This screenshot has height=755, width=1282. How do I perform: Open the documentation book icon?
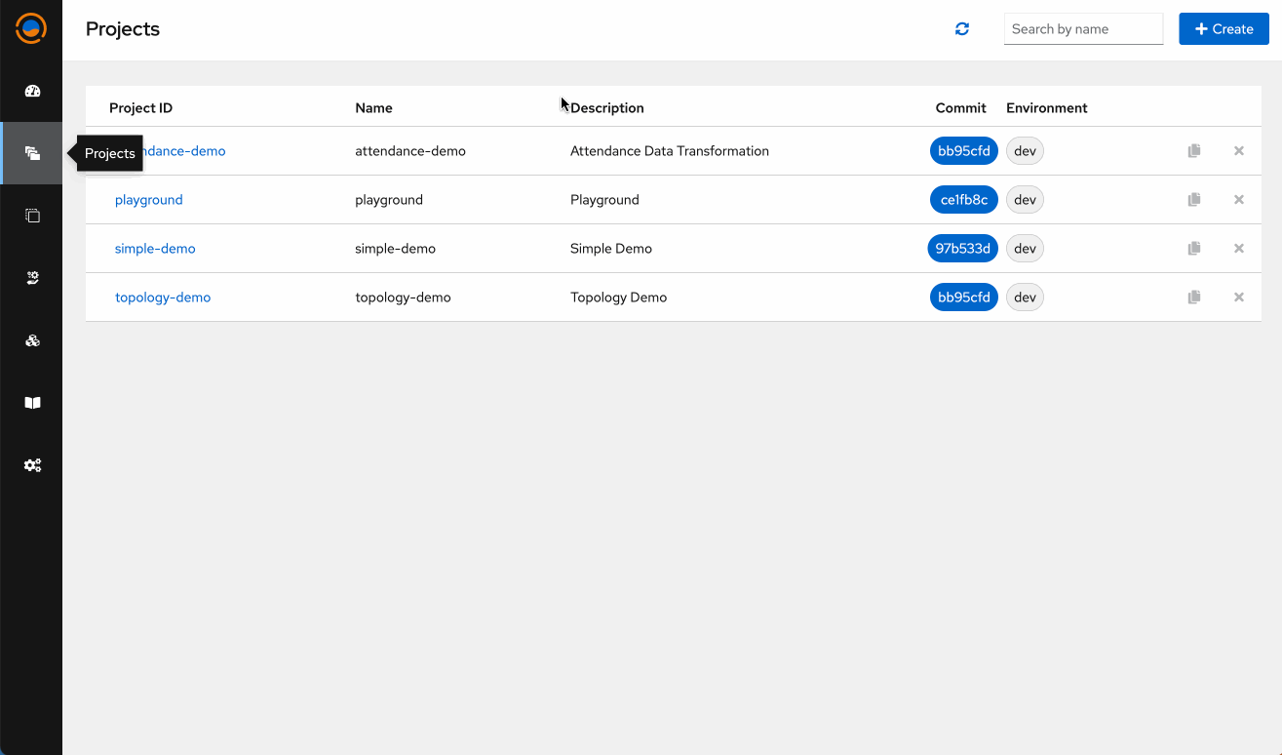point(32,403)
